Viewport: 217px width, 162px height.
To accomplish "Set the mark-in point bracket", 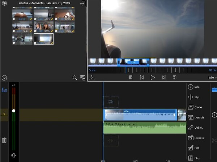I will click(x=131, y=78).
